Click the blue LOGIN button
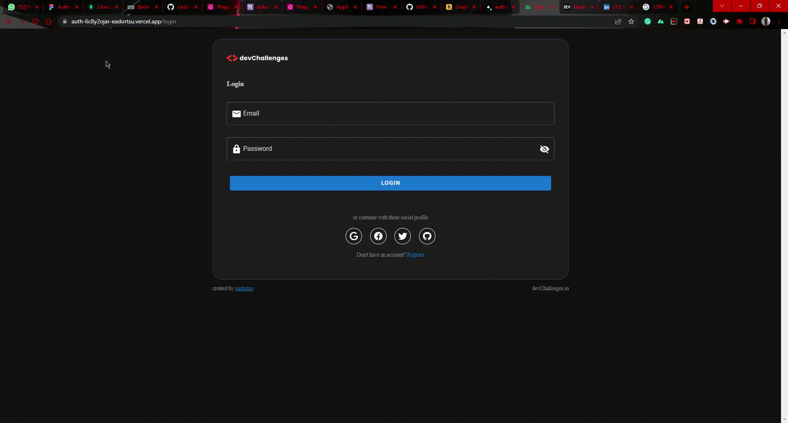 pos(390,183)
